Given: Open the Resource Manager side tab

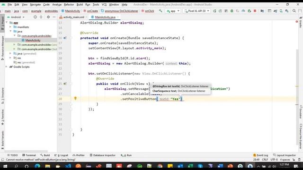Looking at the screenshot, I should pyautogui.click(x=2, y=48).
